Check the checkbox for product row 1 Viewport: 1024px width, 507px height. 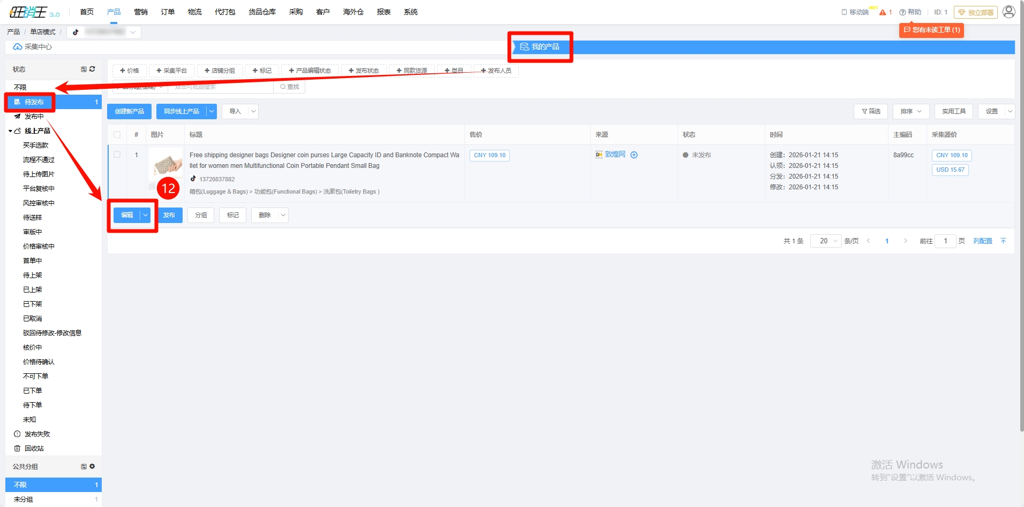(x=117, y=155)
